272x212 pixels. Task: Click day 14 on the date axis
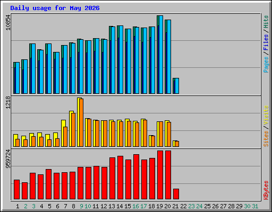point(120,206)
